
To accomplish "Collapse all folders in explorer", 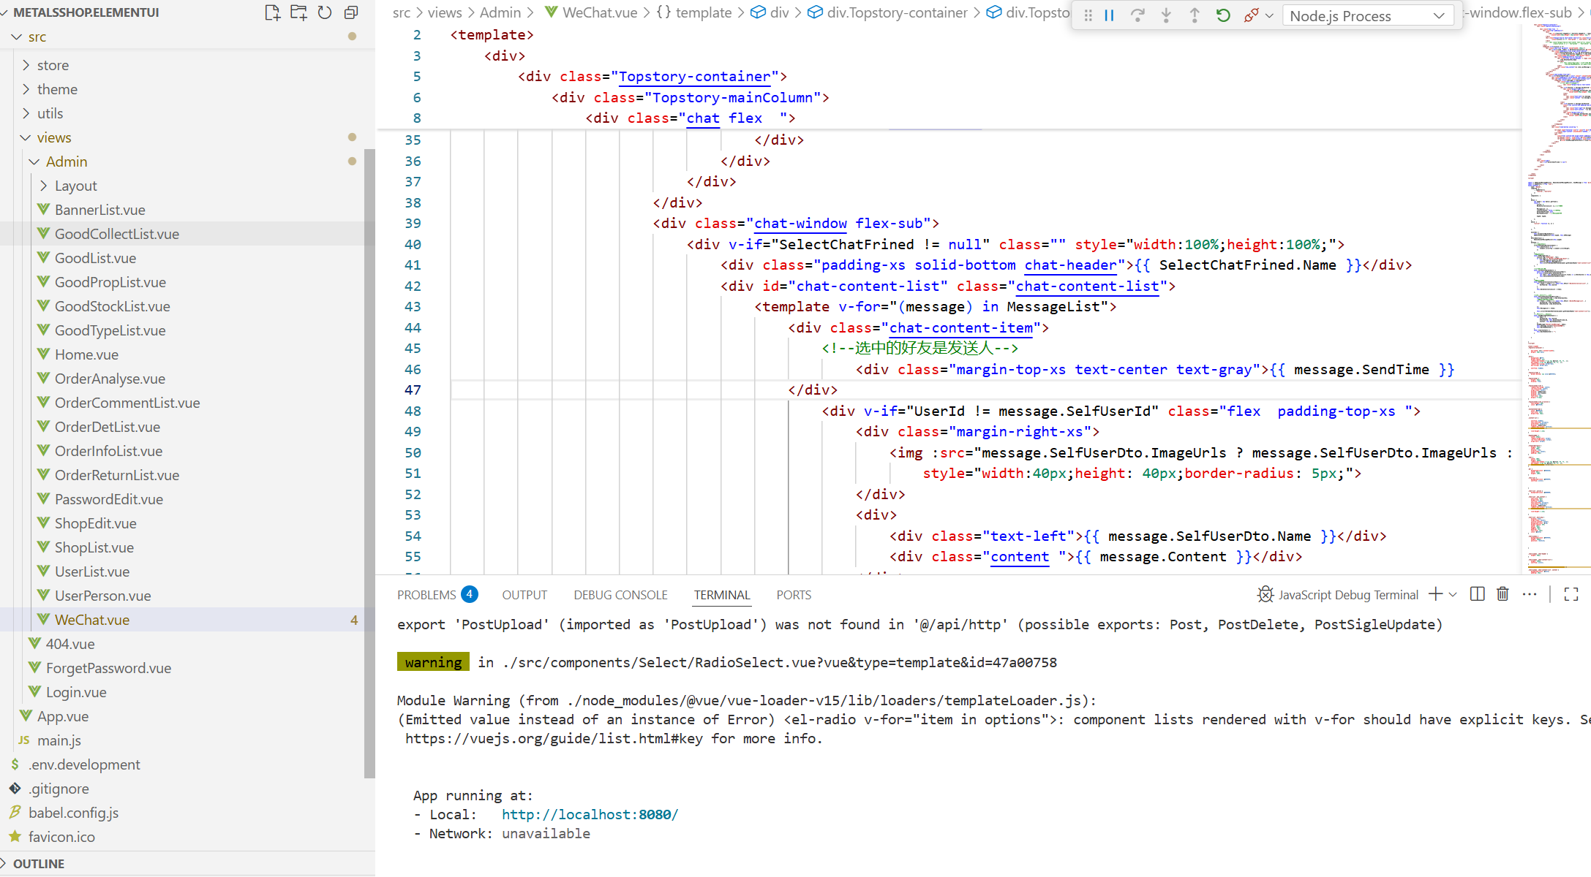I will coord(351,12).
